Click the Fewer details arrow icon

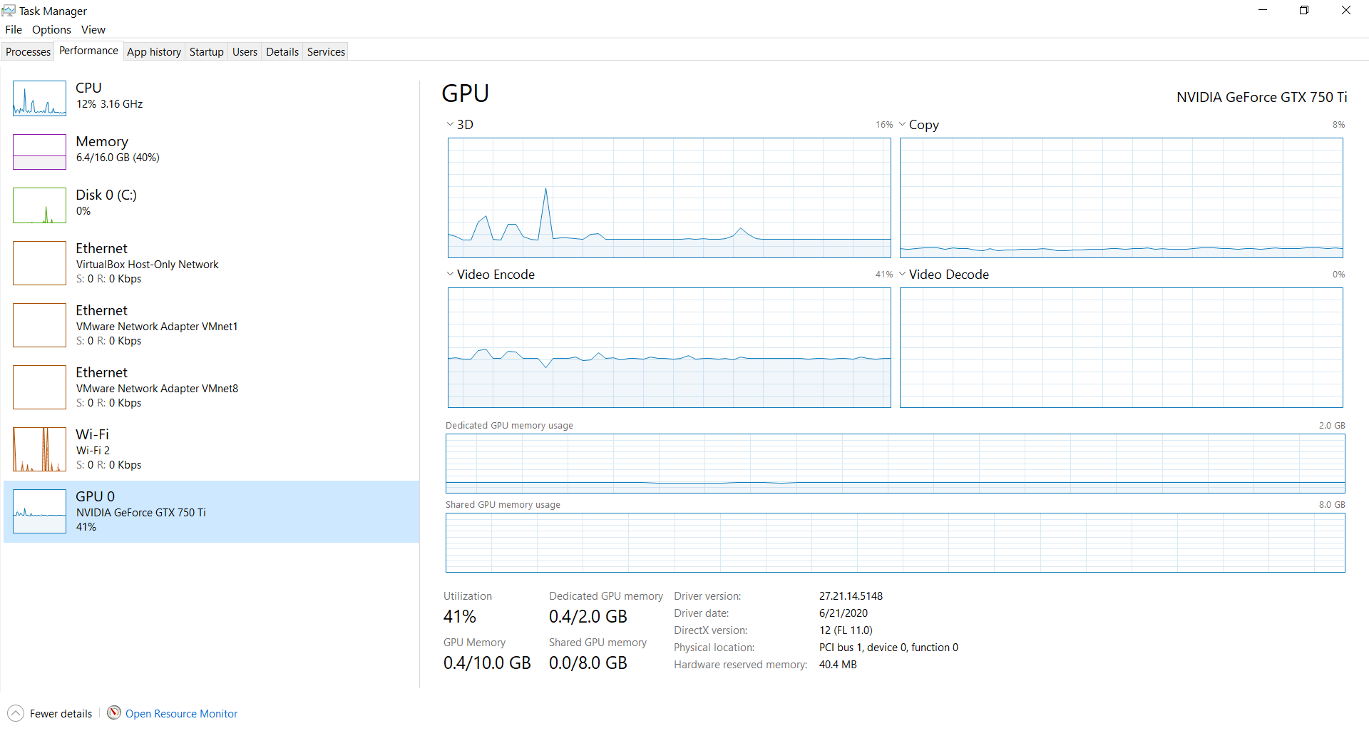point(16,713)
